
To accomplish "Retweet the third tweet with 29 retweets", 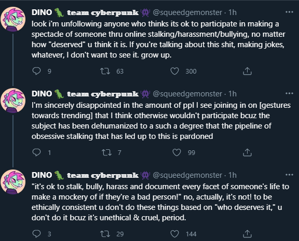I will tap(105, 234).
